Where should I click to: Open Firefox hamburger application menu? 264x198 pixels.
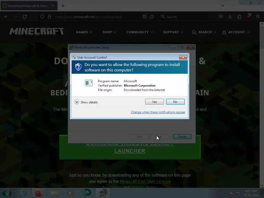(258, 16)
